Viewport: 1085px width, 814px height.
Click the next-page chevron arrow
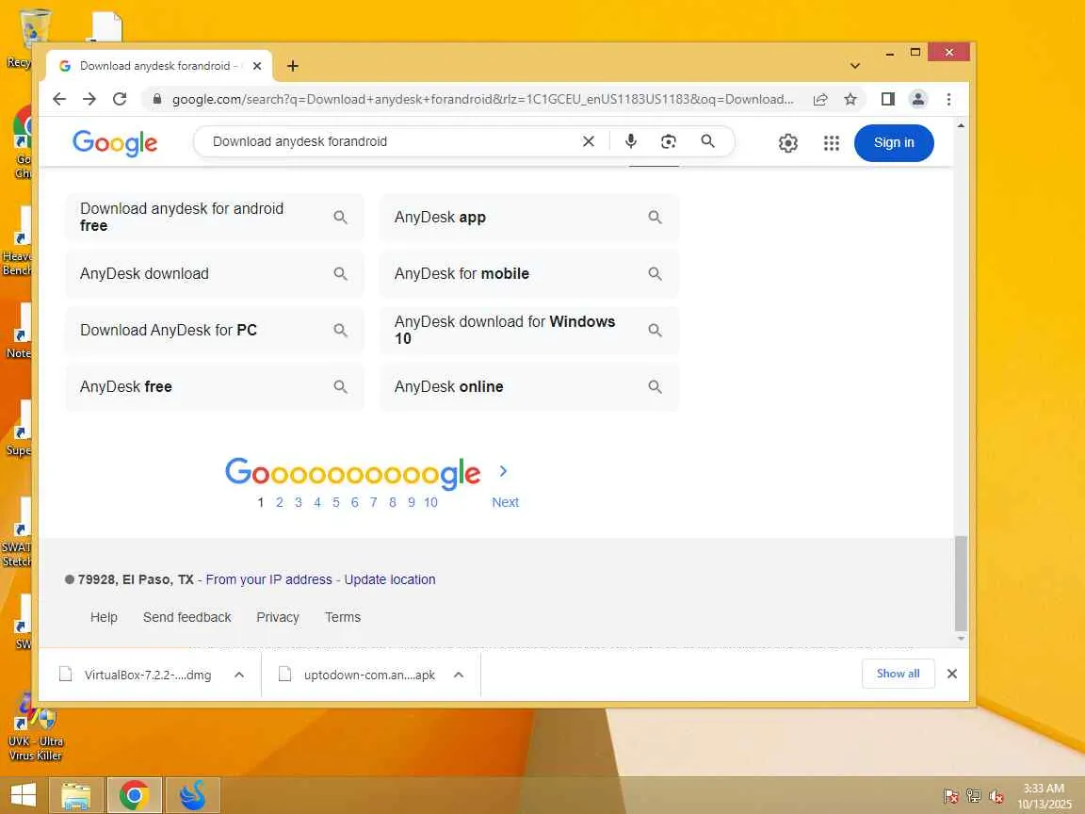(503, 471)
